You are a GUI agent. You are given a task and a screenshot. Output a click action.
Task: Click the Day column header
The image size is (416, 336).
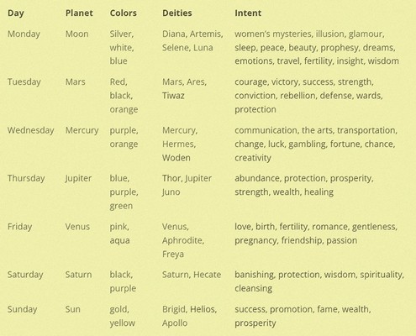coord(16,13)
